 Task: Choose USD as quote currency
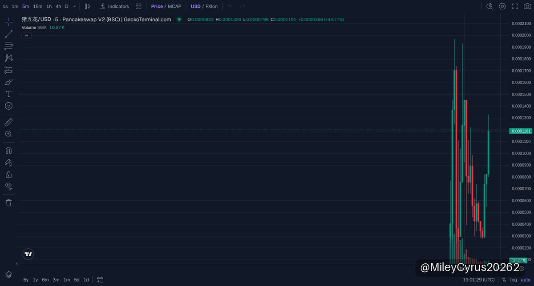click(196, 6)
